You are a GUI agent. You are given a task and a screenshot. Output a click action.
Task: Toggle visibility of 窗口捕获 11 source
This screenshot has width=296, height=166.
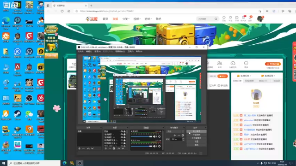coord(122,134)
